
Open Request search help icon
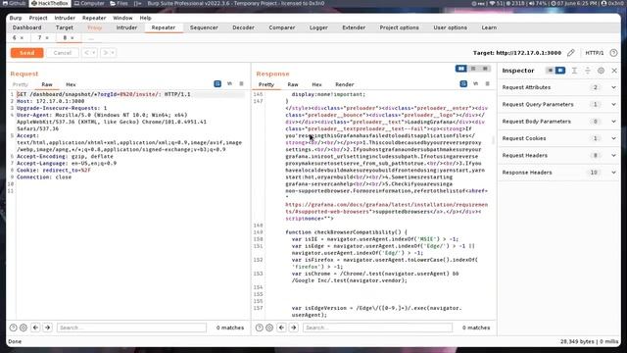click(x=13, y=328)
